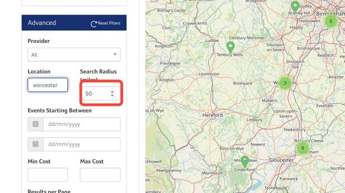Click the Reset Filters button
The width and height of the screenshot is (345, 193).
click(x=106, y=23)
